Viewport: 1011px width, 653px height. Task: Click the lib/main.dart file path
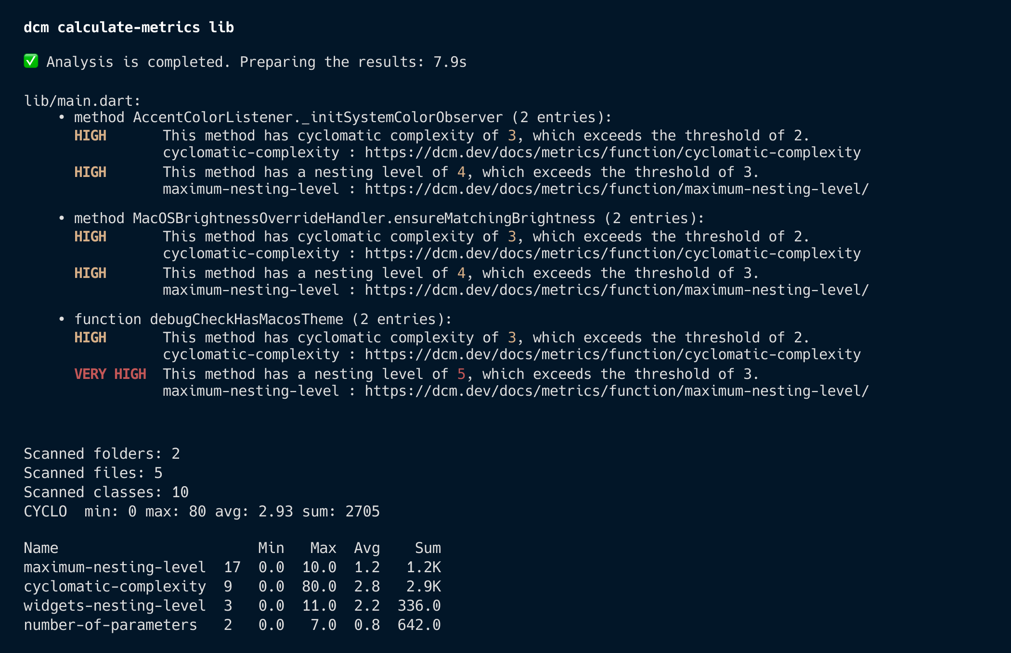tap(82, 101)
